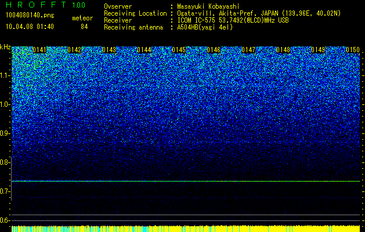
Task: Click time marker 0142
Action: (x=74, y=50)
